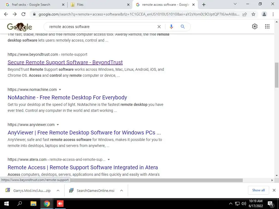Close the Files tab
The width and height of the screenshot is (279, 209).
128,5
